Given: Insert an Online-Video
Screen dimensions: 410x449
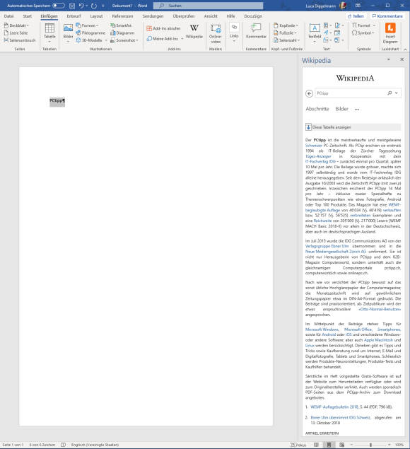Looking at the screenshot, I should pyautogui.click(x=215, y=33).
